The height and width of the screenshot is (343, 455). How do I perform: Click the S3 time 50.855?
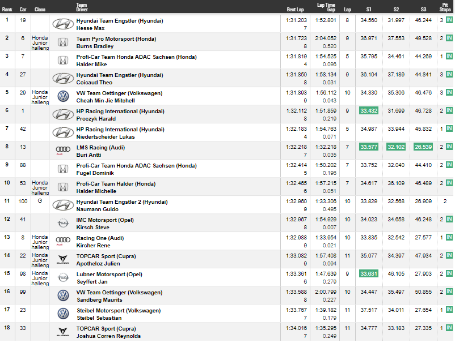click(423, 292)
